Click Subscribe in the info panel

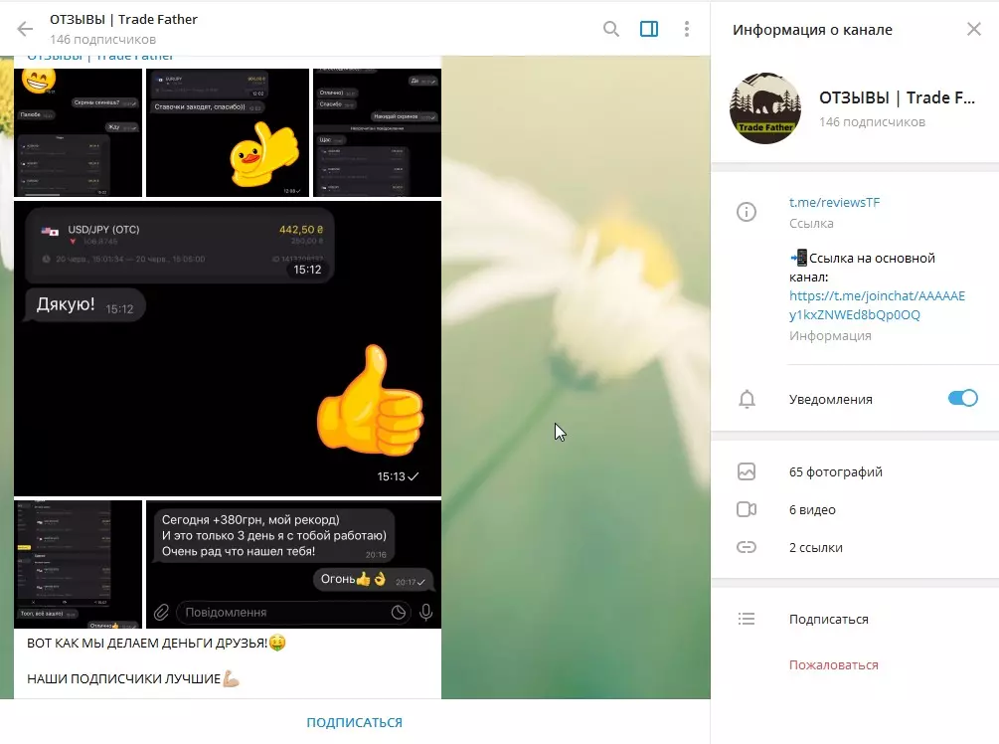(828, 619)
